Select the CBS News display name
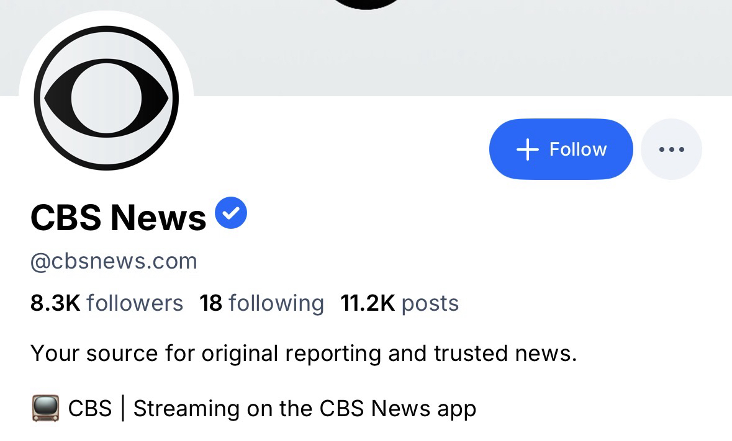 click(x=118, y=217)
